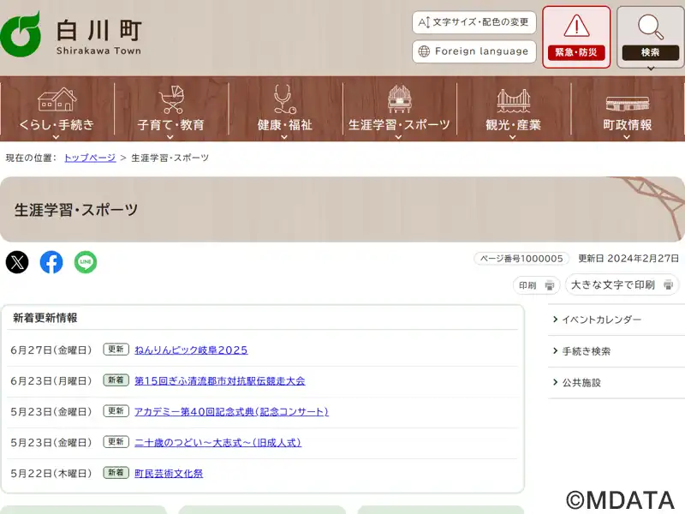This screenshot has width=685, height=514.
Task: Click printer icon in 印刷 button
Action: [550, 286]
